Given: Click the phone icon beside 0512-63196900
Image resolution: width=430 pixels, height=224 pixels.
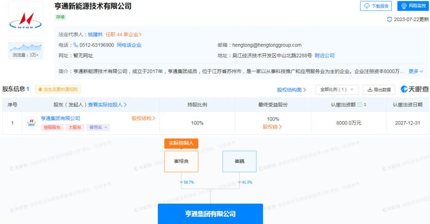Looking at the screenshot, I should tap(76, 45).
